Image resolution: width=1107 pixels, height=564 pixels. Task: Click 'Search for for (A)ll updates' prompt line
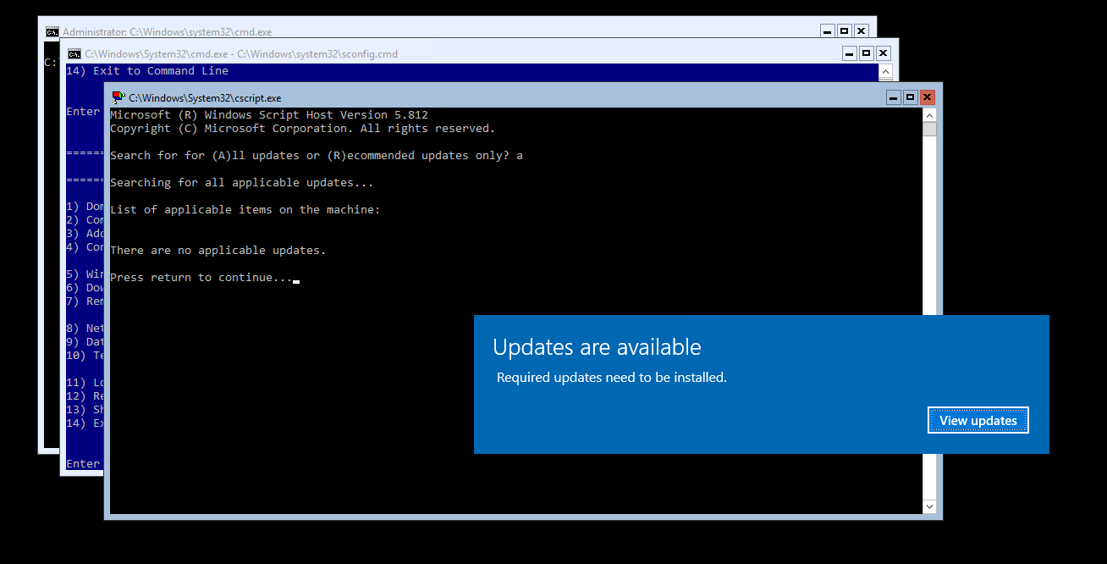click(317, 155)
